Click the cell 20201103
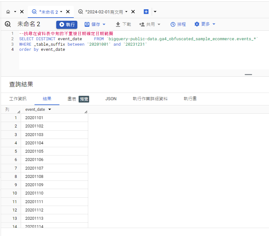 pyautogui.click(x=54, y=135)
